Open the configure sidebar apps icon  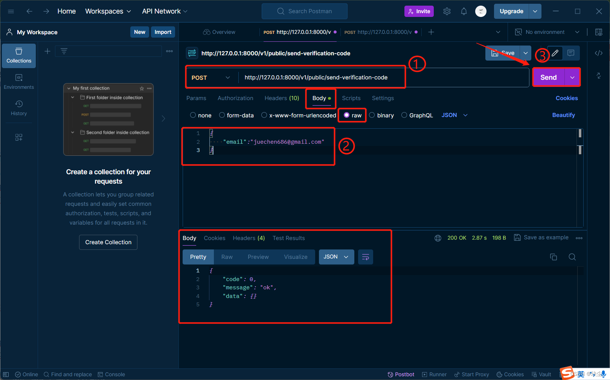(x=19, y=137)
